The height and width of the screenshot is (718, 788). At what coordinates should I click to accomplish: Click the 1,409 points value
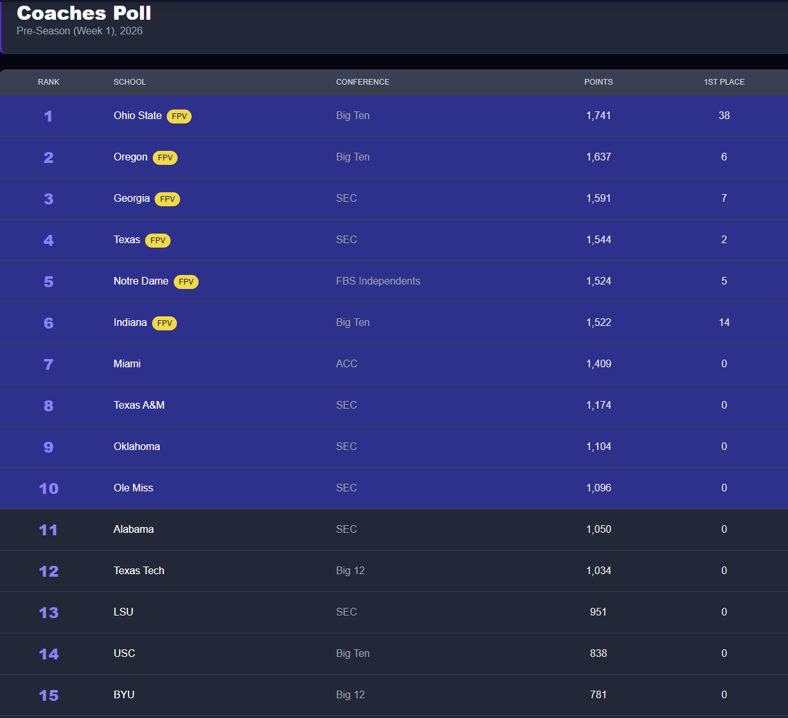(598, 363)
